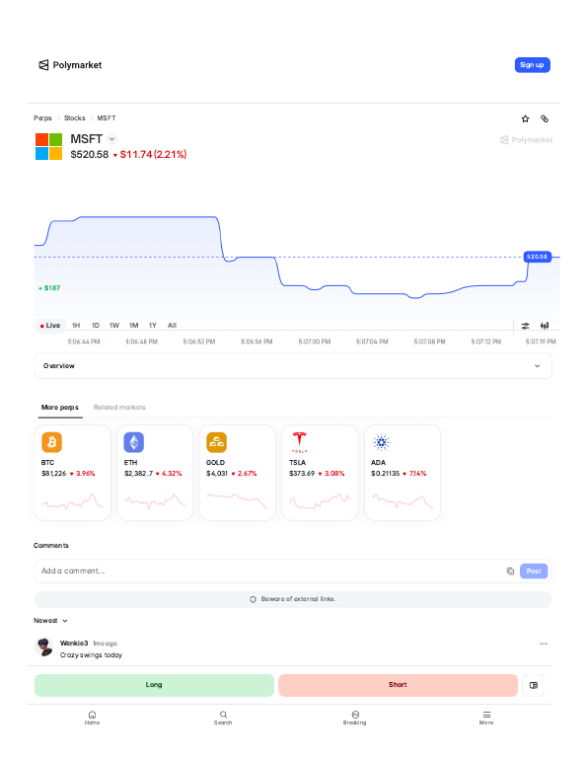Click the MSFT breadcrumb item
This screenshot has width=587, height=760.
107,118
